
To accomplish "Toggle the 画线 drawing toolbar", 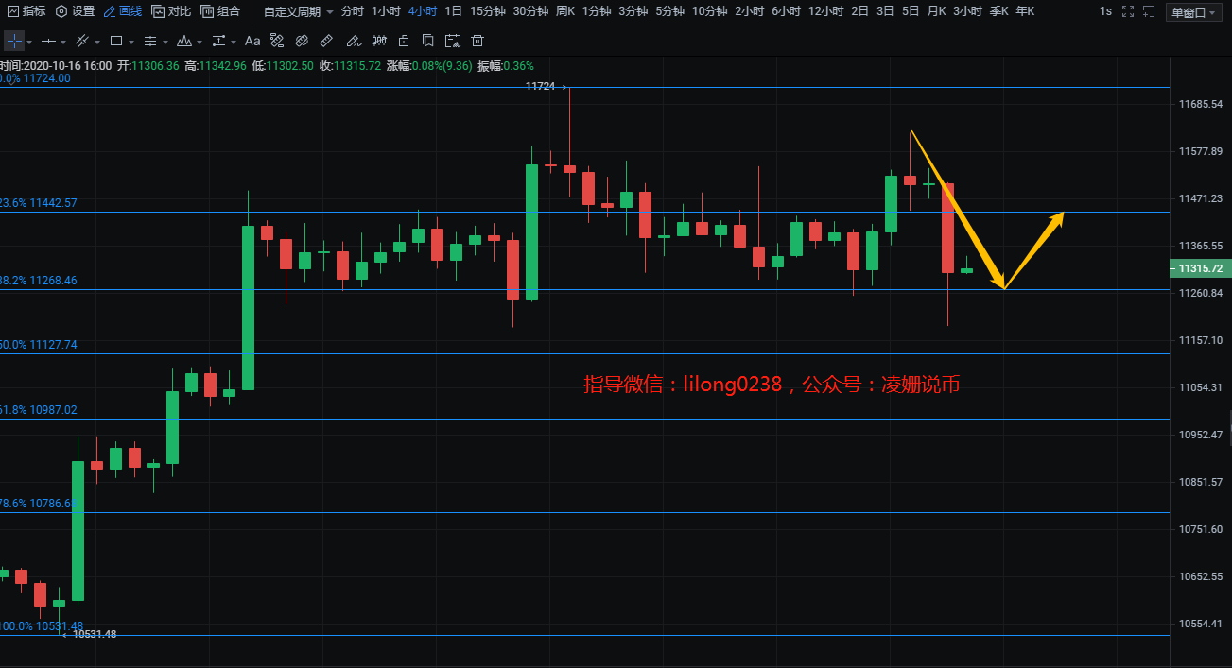I will coord(123,11).
